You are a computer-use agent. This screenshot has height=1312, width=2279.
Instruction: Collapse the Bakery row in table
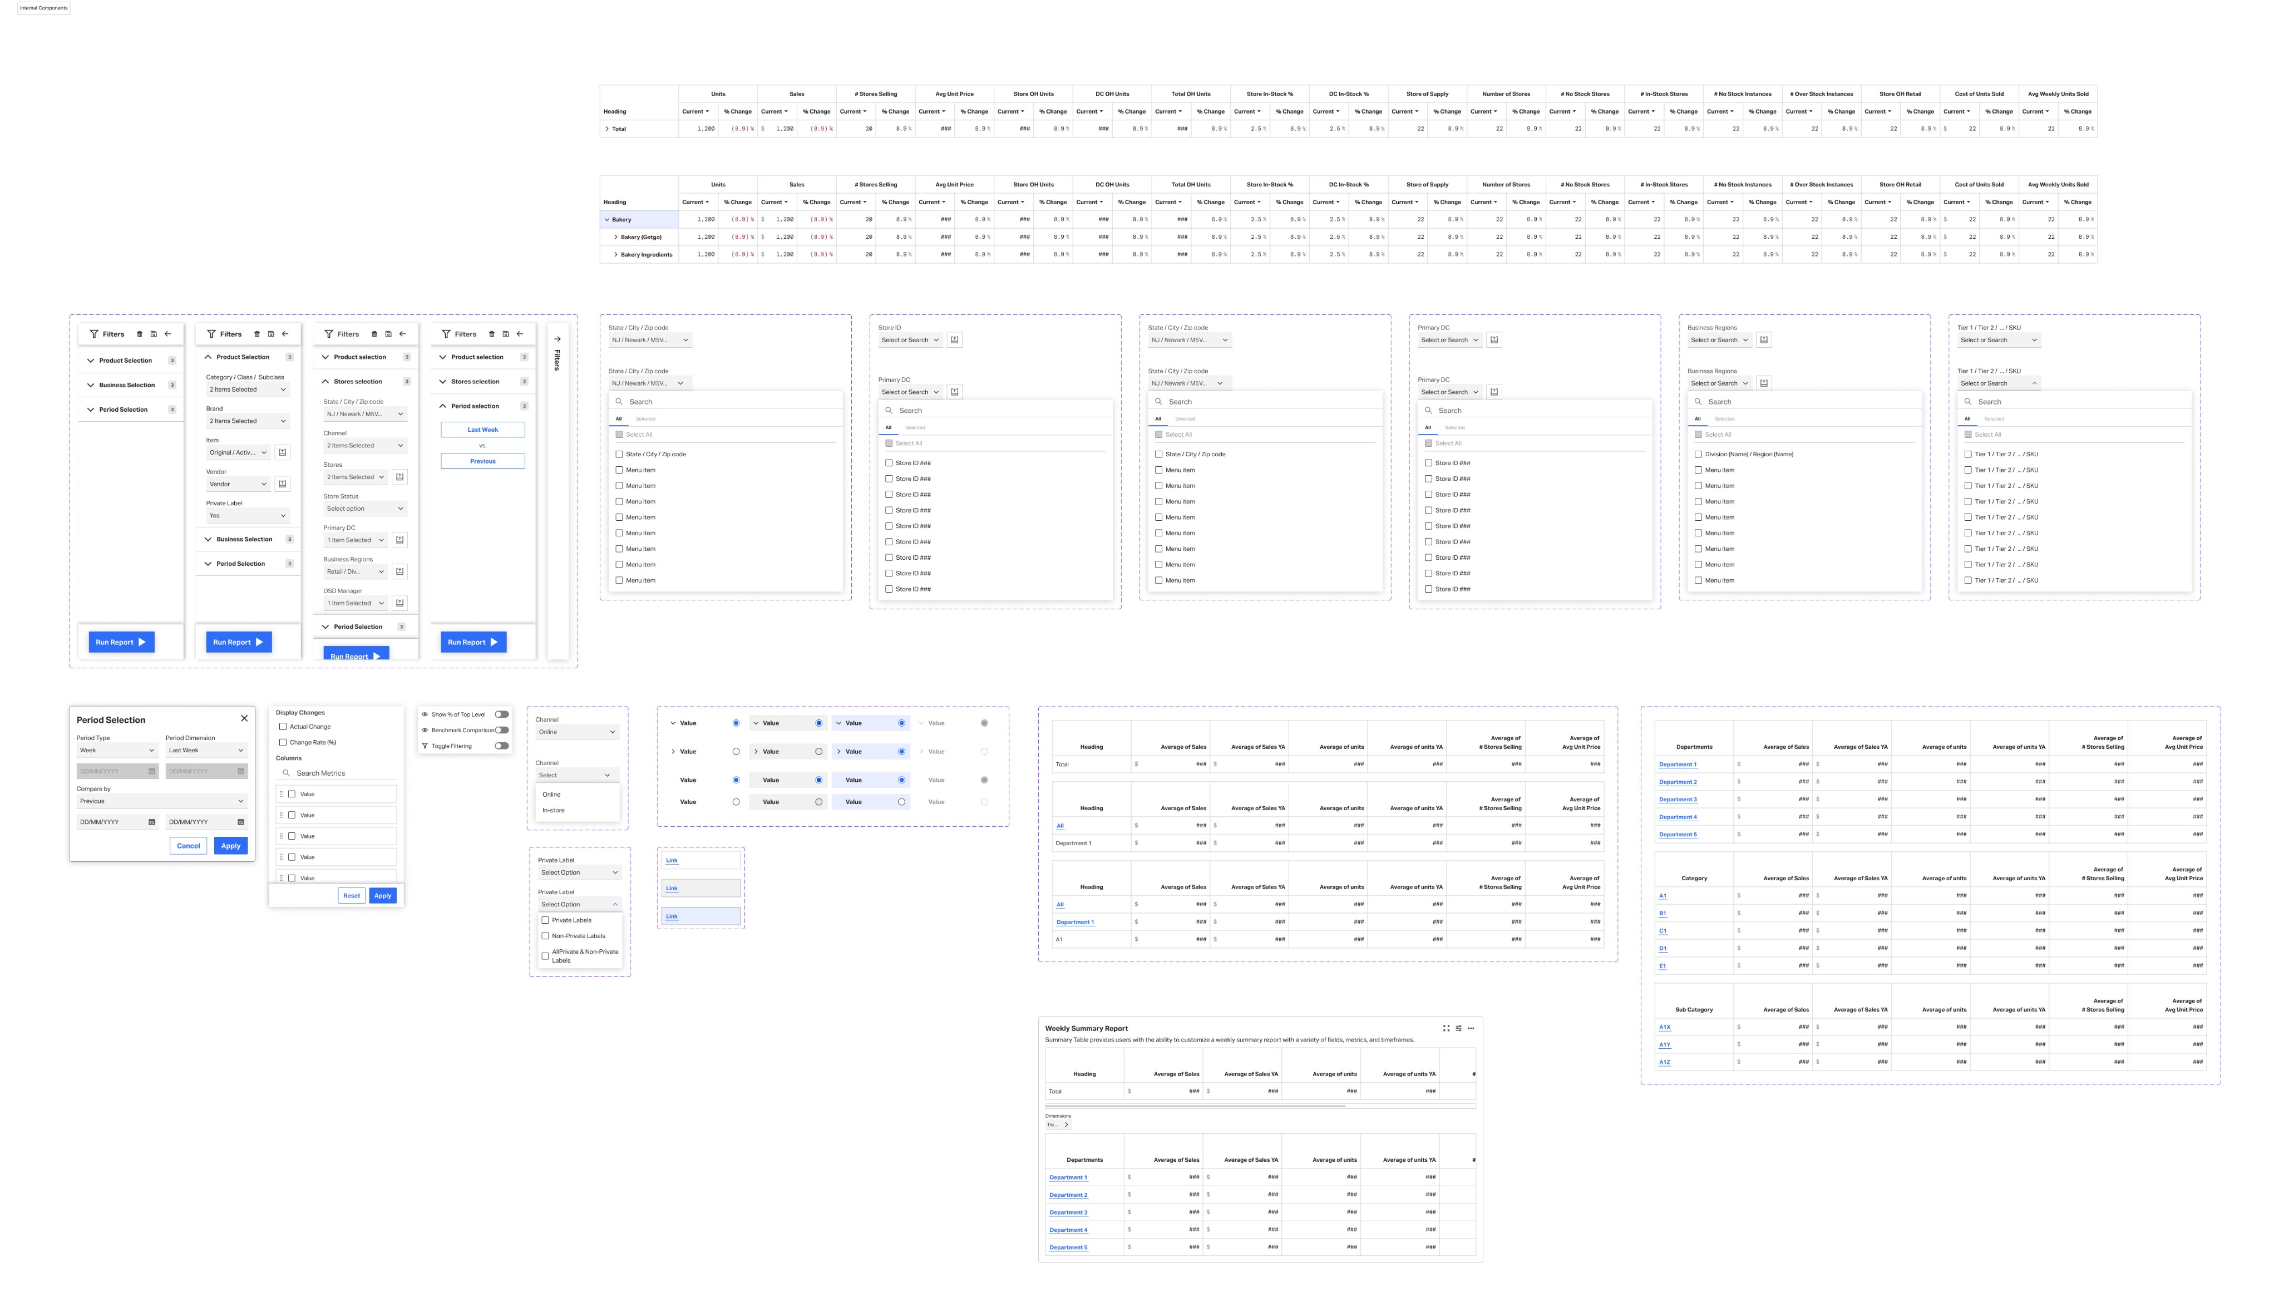(607, 219)
